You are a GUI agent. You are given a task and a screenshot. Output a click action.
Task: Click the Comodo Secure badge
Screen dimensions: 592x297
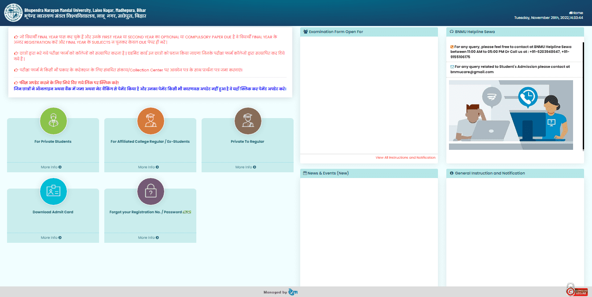point(577,290)
